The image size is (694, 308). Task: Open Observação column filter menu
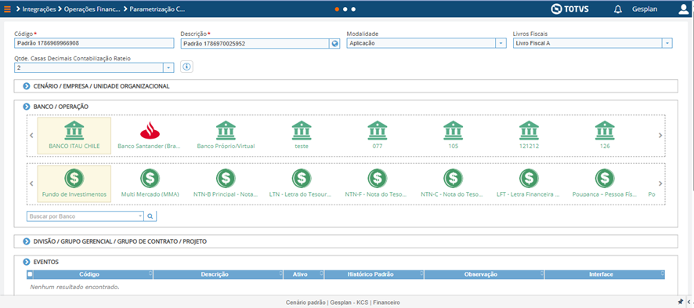click(x=542, y=274)
